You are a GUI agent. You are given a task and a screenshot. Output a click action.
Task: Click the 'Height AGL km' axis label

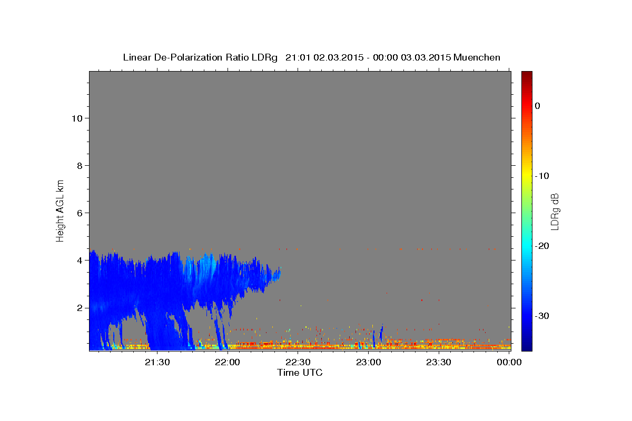pyautogui.click(x=60, y=210)
